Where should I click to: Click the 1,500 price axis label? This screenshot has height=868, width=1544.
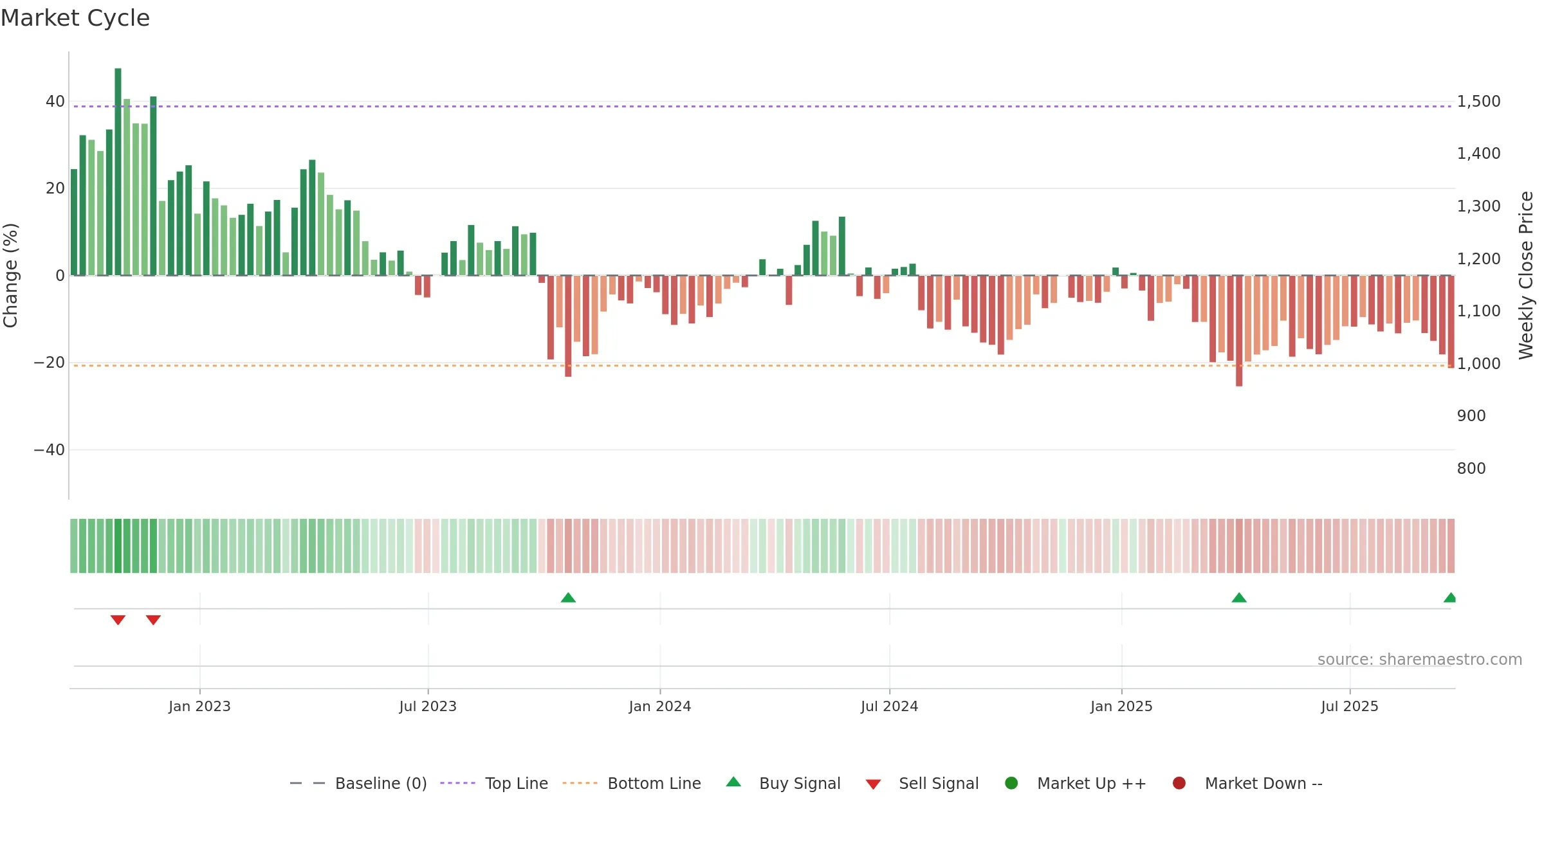click(1478, 101)
